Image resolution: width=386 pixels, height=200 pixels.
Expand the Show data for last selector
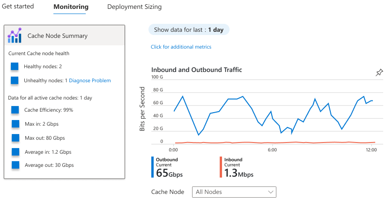(189, 30)
